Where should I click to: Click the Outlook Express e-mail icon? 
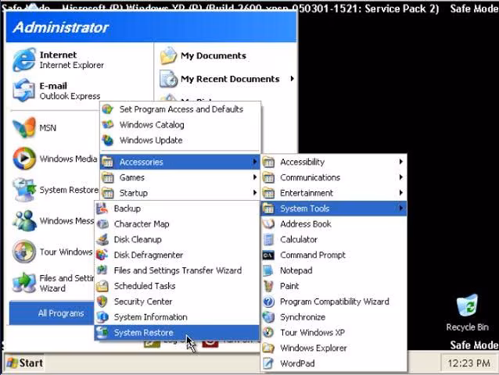[24, 91]
